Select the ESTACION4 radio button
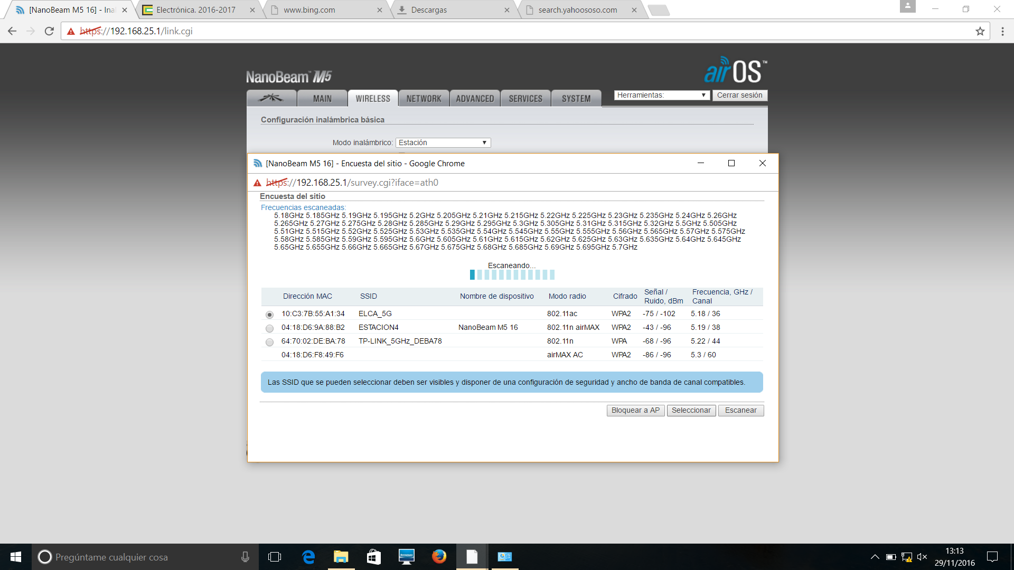1014x570 pixels. (x=269, y=328)
